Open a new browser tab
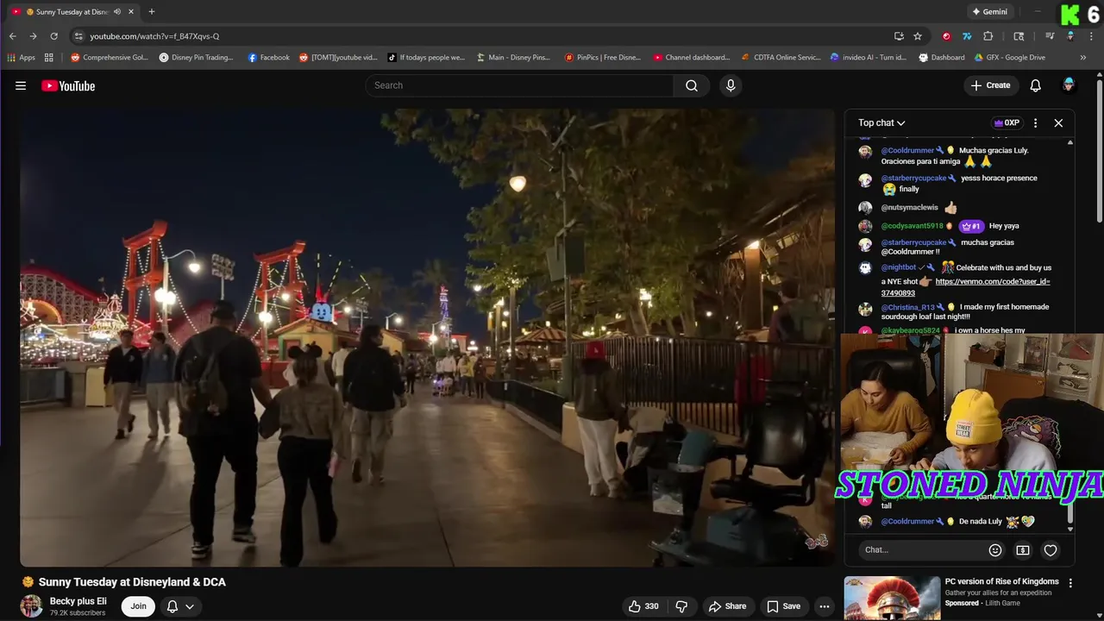The image size is (1104, 621). pos(152,12)
